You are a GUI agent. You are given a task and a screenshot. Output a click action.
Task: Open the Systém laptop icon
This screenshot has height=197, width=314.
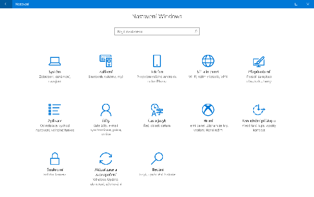(54, 61)
